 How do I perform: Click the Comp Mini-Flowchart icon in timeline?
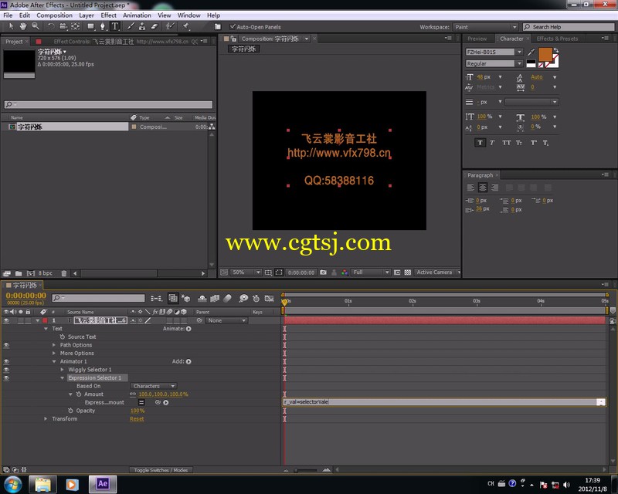tap(157, 298)
